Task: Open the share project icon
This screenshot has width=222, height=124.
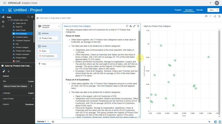Action: point(215,17)
